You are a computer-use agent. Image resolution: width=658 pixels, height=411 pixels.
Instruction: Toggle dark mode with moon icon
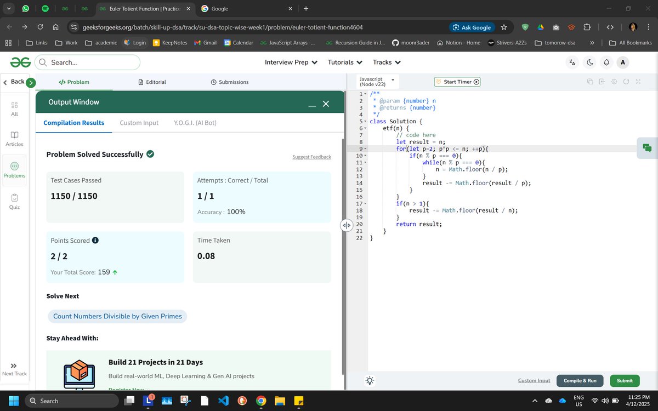point(590,62)
